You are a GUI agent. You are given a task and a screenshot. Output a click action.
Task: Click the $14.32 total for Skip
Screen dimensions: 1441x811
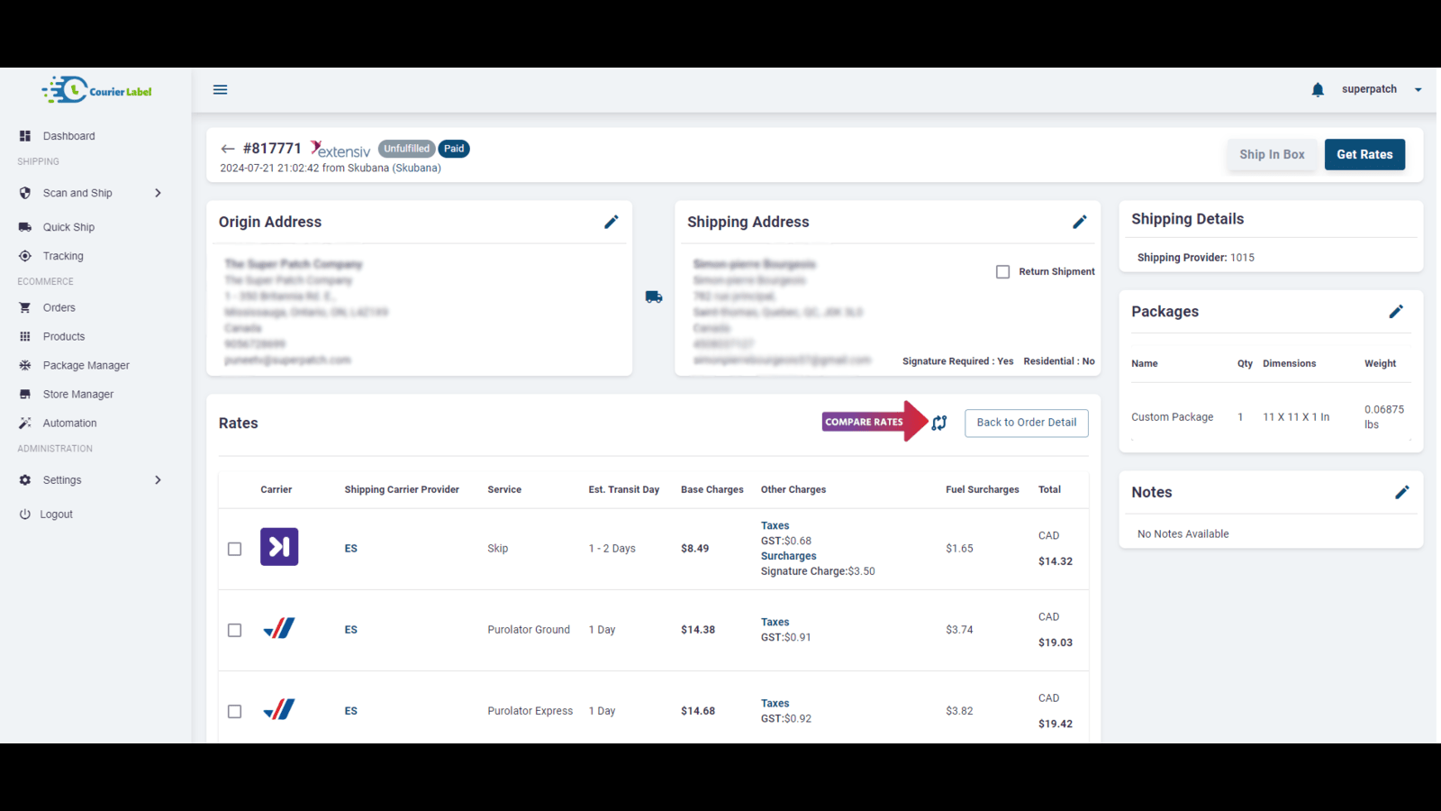pos(1056,561)
